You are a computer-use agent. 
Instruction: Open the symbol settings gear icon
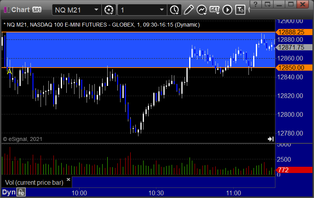coord(109,10)
